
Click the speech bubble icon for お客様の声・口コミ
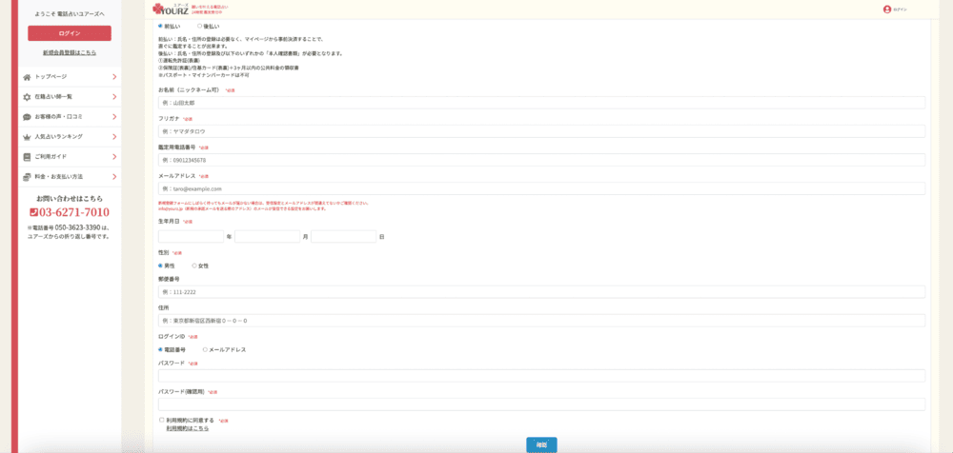click(x=27, y=117)
